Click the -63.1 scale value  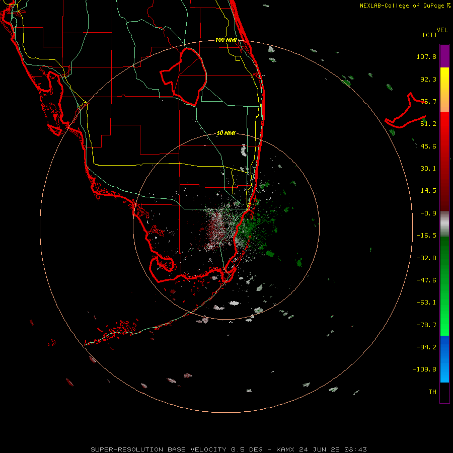(426, 303)
